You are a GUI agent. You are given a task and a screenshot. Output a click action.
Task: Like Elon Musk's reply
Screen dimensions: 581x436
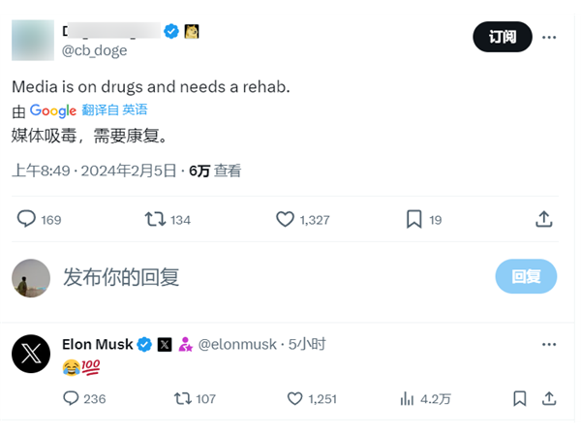pyautogui.click(x=295, y=398)
